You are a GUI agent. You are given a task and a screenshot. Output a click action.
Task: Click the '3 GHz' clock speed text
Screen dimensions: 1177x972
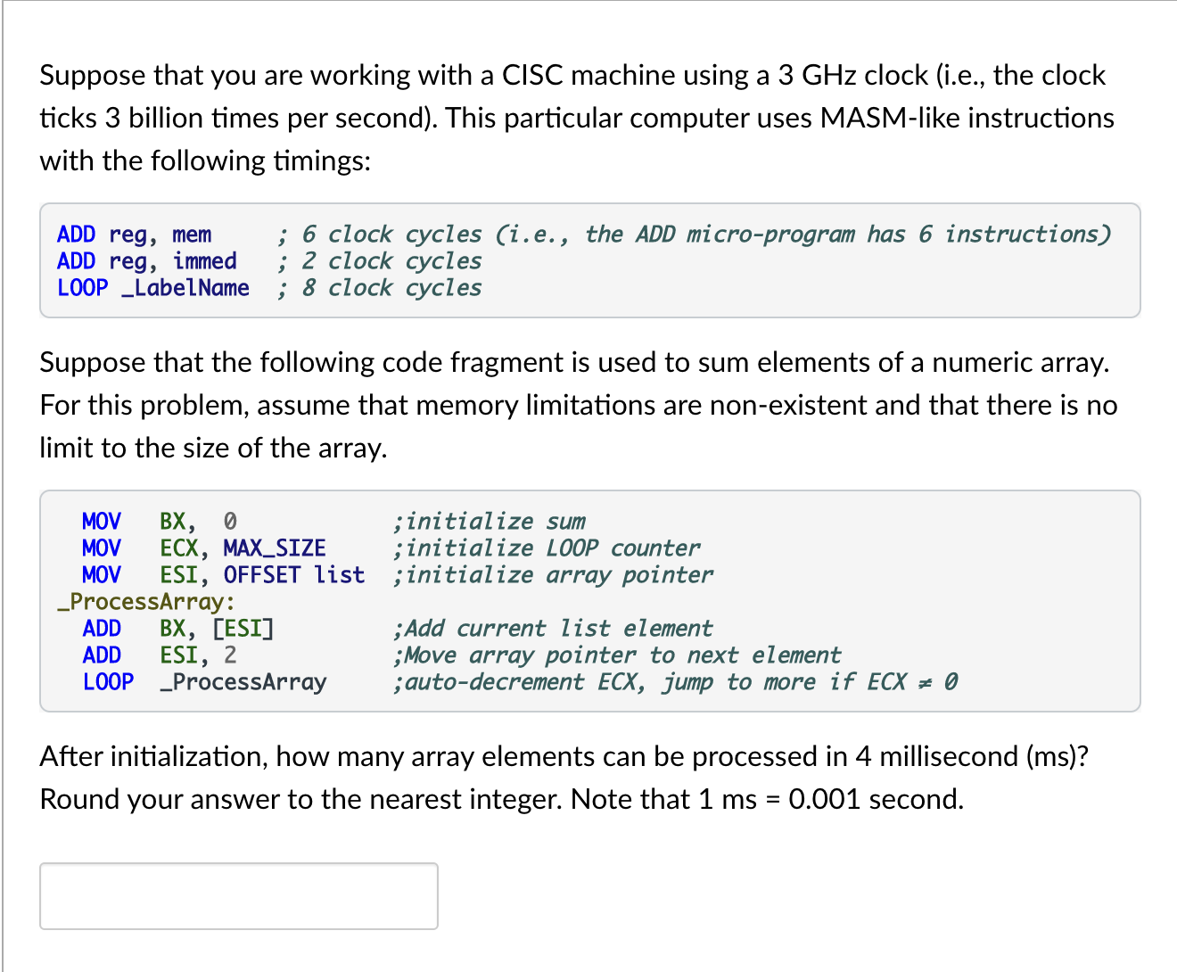[817, 75]
